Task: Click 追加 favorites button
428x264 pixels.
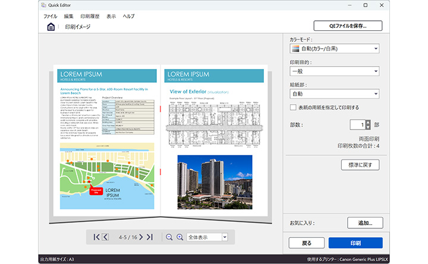Action: click(365, 223)
